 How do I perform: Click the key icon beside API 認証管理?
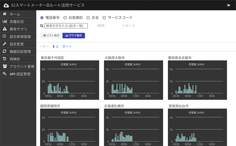pyautogui.click(x=5, y=74)
